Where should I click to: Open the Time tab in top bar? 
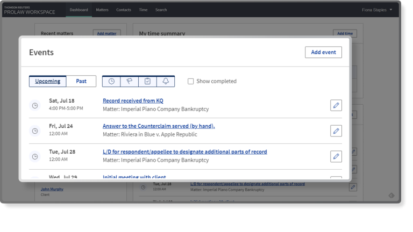tap(143, 10)
